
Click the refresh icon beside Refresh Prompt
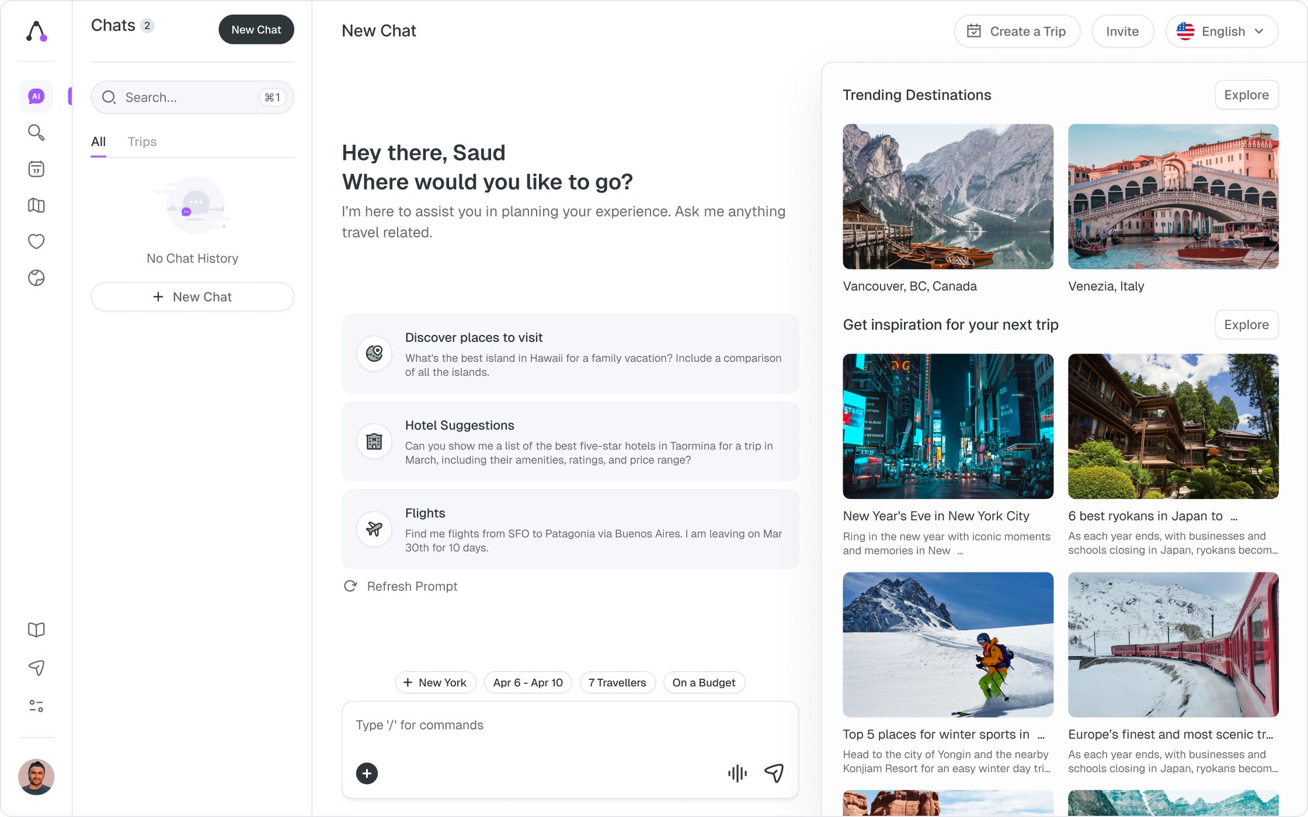(x=350, y=586)
